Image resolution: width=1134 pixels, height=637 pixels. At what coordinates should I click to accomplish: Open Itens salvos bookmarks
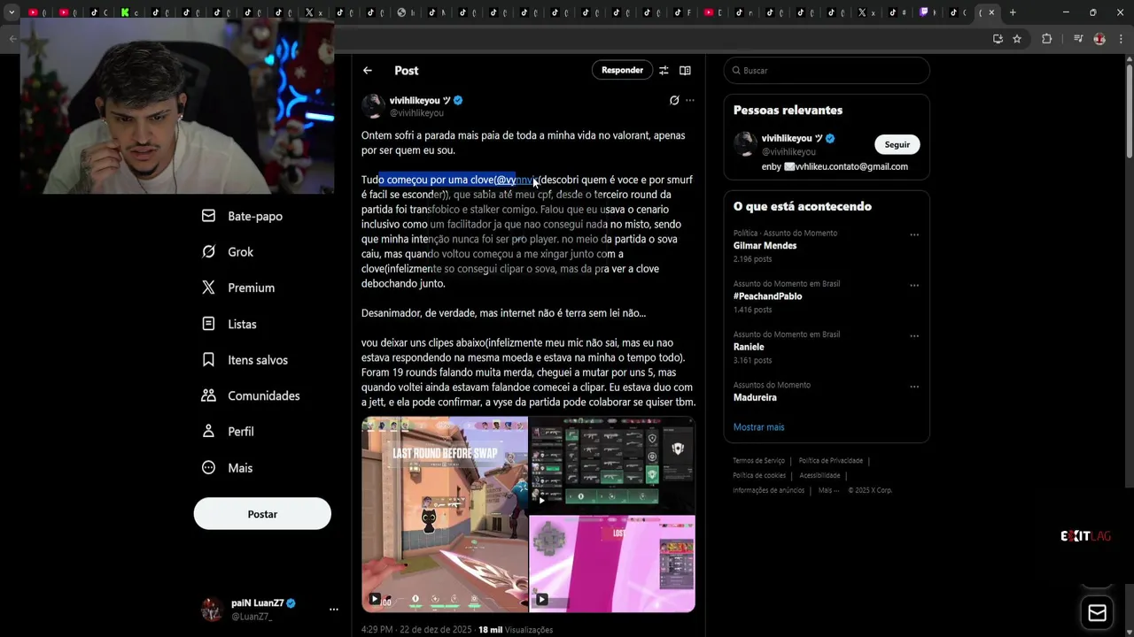coord(245,360)
